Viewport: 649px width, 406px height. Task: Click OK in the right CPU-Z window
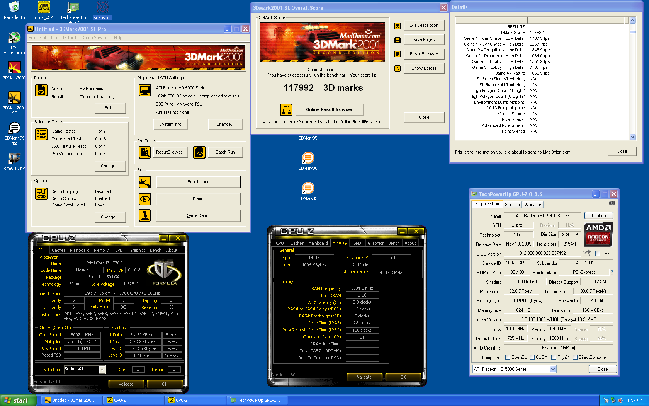[x=403, y=377]
